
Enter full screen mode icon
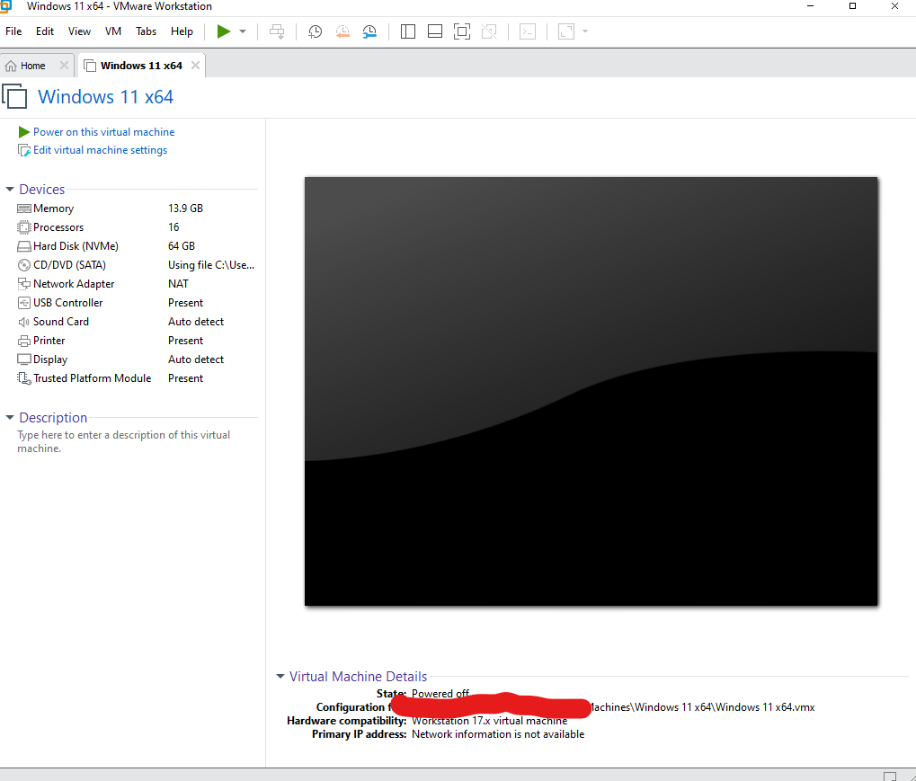coord(461,31)
